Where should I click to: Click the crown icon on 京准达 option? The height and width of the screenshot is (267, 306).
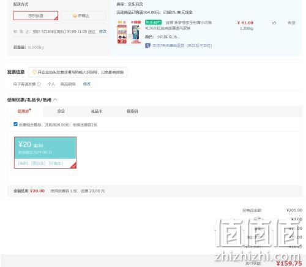[75, 16]
